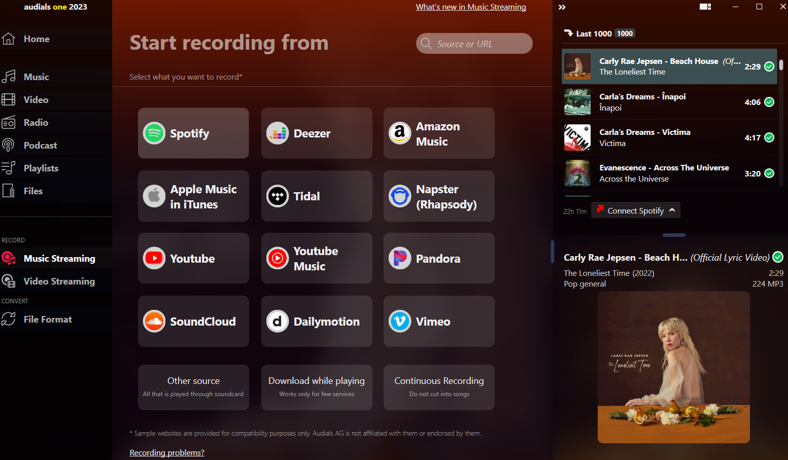The width and height of the screenshot is (788, 460).
Task: Open the Last 1000 list dropdown
Action: point(568,33)
